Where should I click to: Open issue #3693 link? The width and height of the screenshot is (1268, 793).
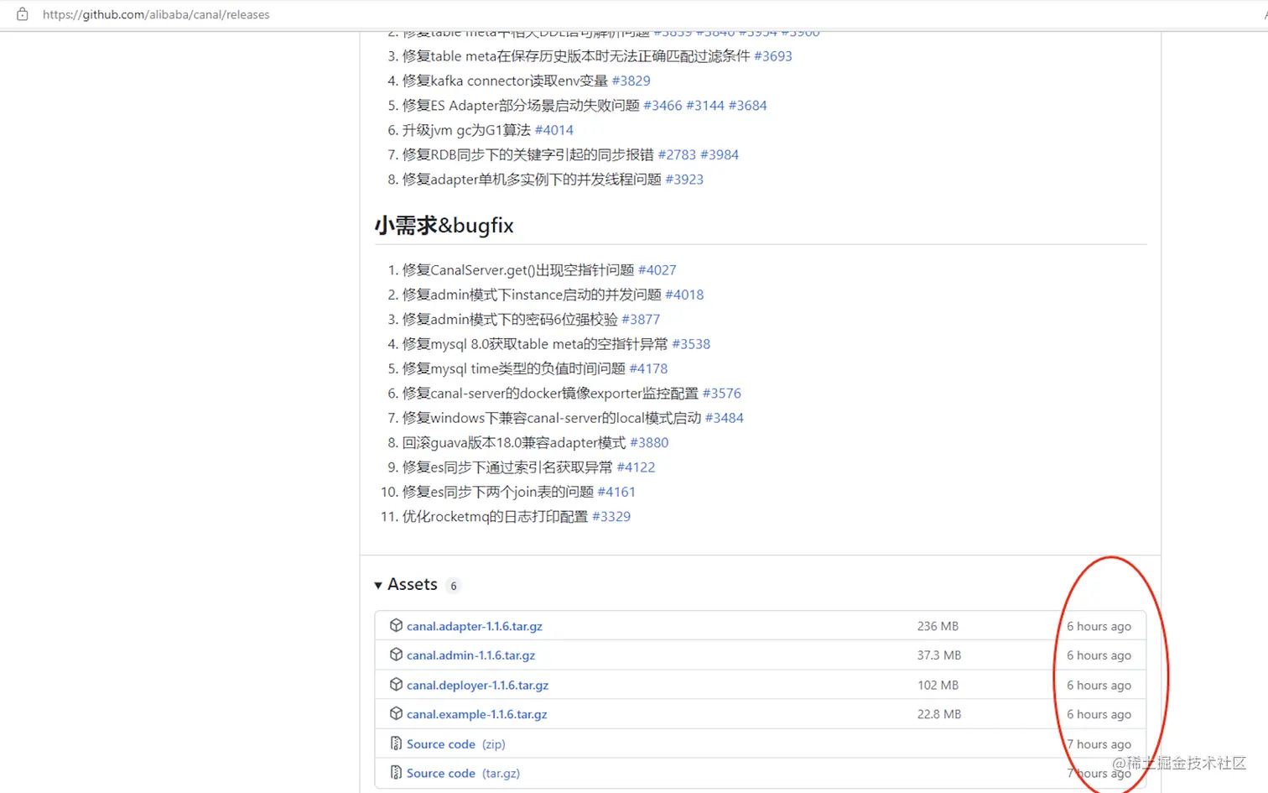click(x=772, y=56)
